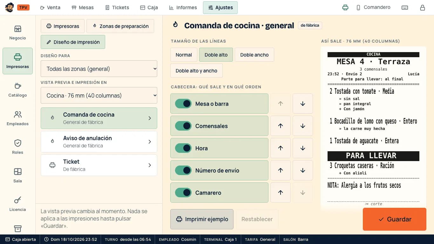The width and height of the screenshot is (434, 244).
Task: Open the Zonas de preparación subtab
Action: click(120, 26)
